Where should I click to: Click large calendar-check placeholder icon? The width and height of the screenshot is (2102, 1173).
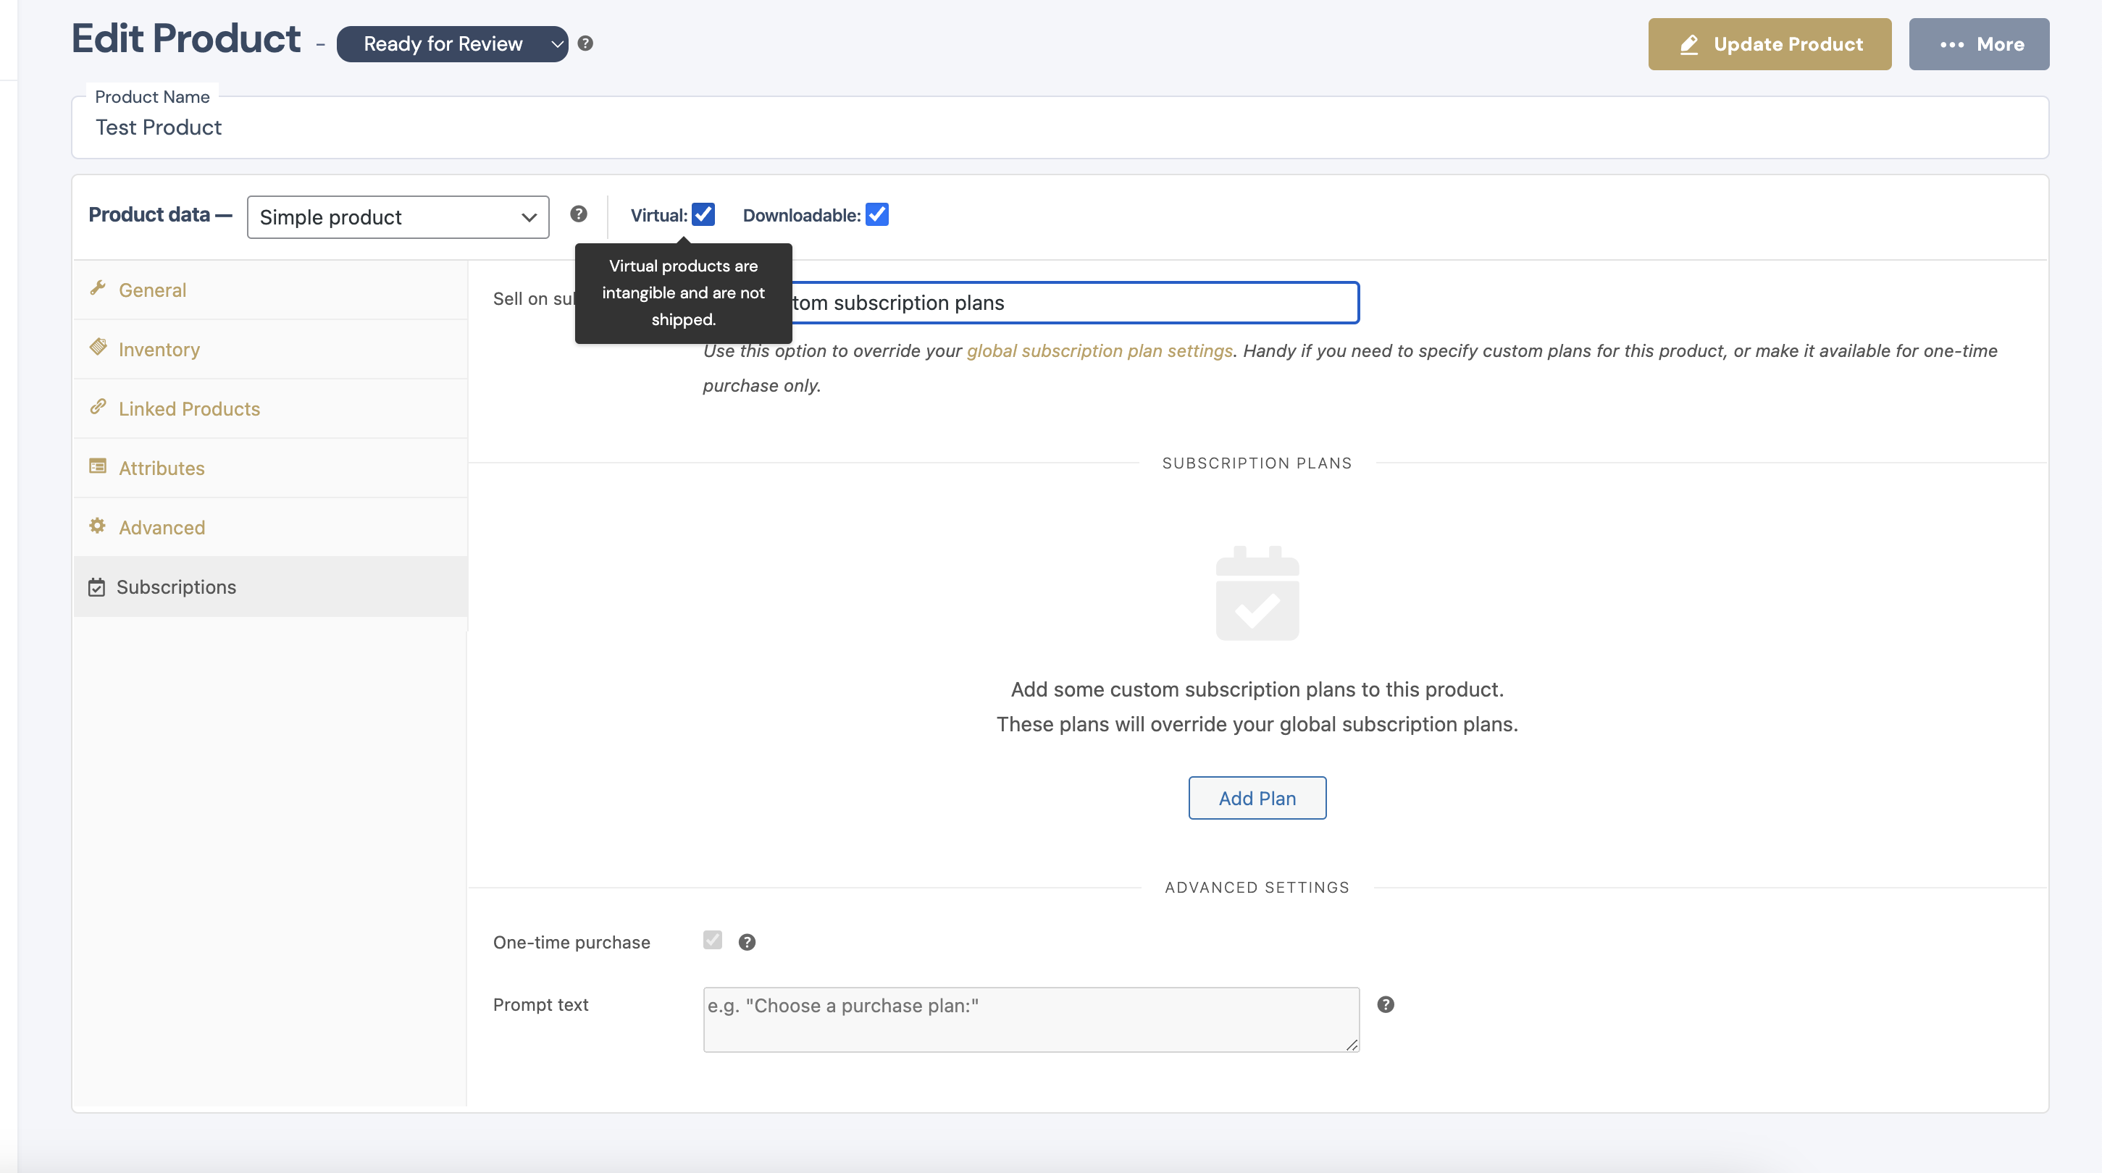click(1257, 593)
